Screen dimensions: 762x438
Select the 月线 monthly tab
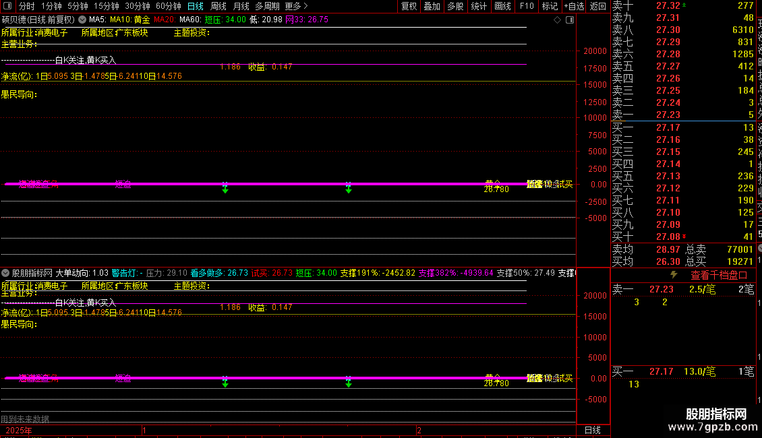[241, 6]
